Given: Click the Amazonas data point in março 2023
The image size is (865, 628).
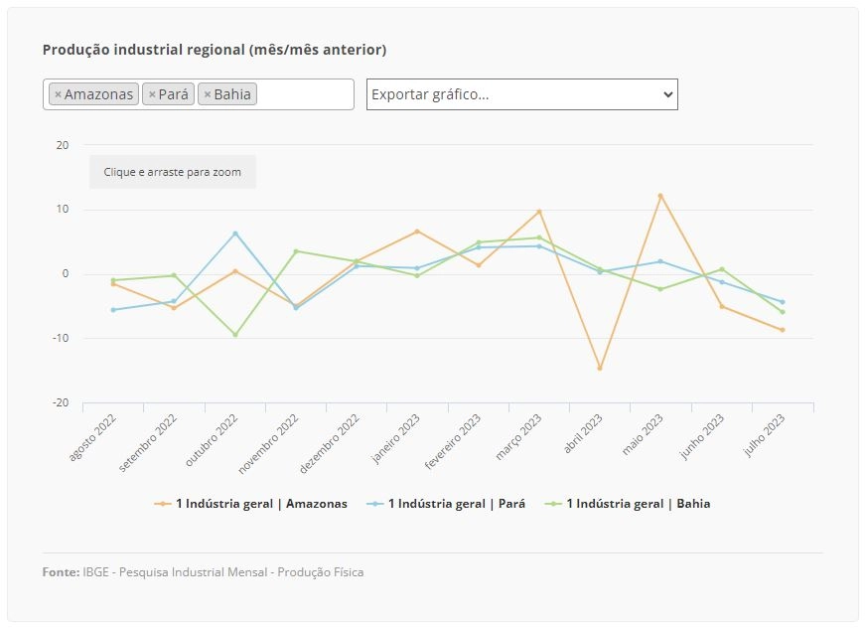Looking at the screenshot, I should point(539,212).
